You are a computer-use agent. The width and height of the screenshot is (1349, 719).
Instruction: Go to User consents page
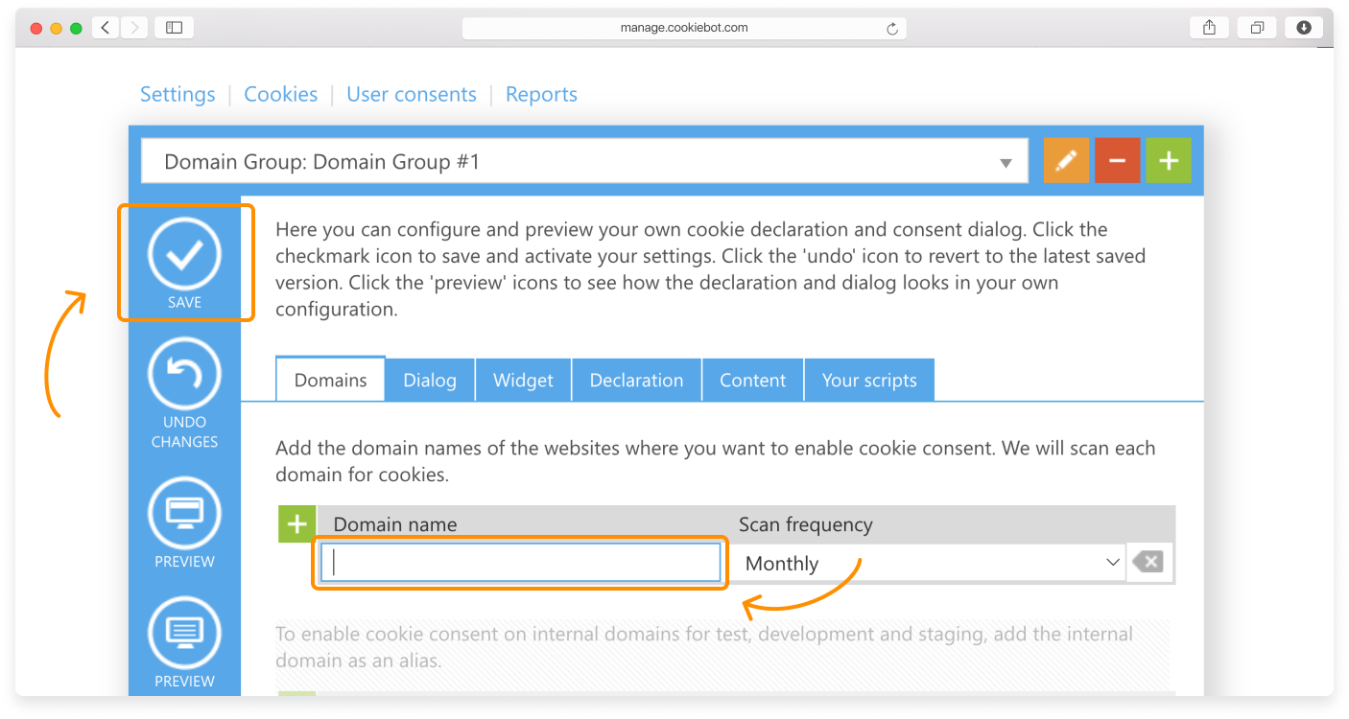click(411, 94)
